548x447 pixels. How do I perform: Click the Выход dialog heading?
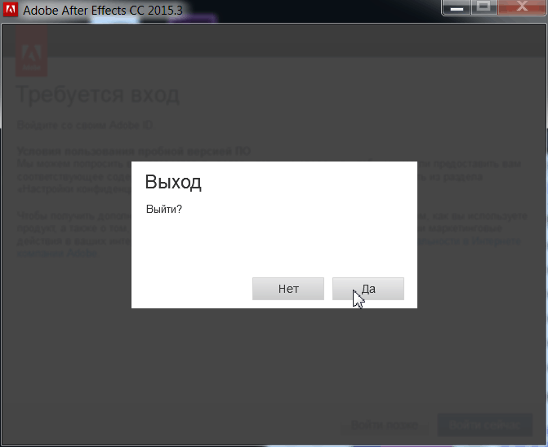[173, 182]
